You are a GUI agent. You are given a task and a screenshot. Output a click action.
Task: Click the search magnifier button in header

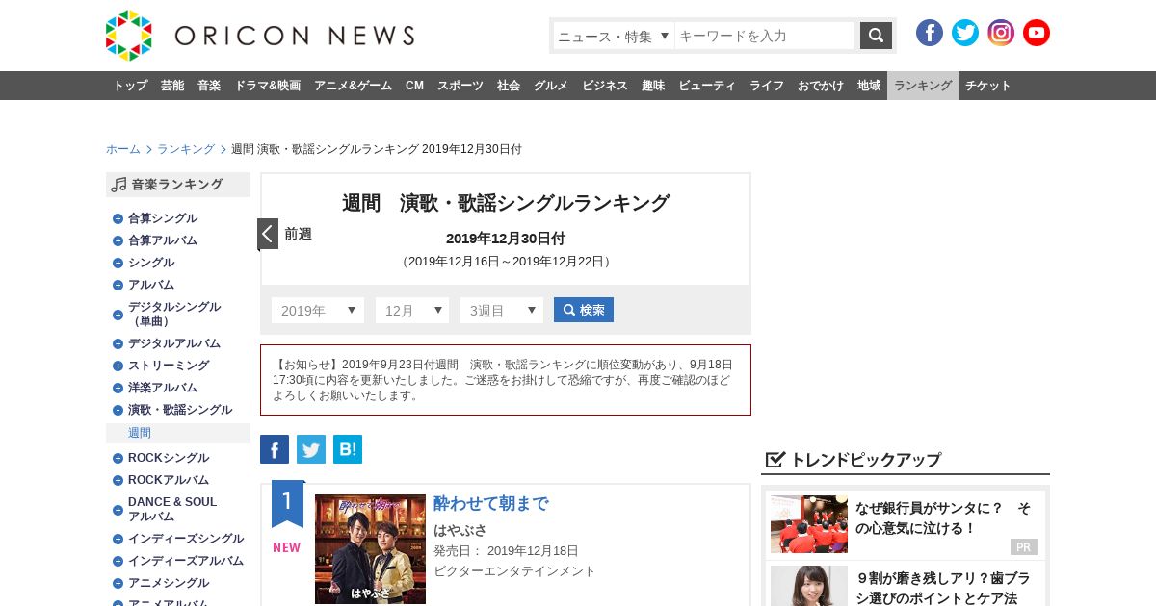[876, 36]
